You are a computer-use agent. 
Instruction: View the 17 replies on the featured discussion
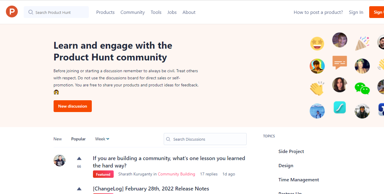point(209,174)
